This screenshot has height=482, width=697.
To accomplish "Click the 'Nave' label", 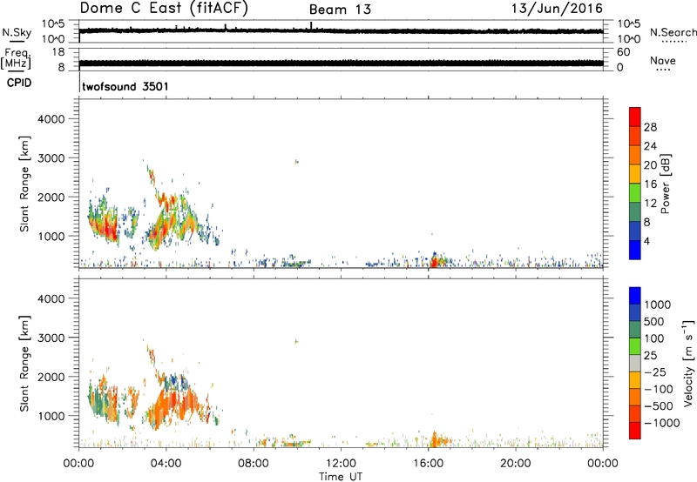I will click(662, 60).
